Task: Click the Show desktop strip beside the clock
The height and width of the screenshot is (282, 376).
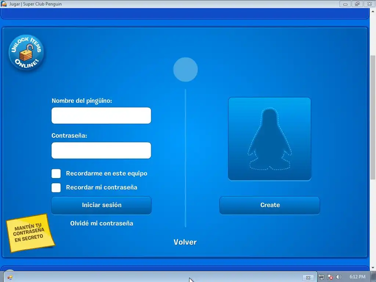Action: [373, 277]
